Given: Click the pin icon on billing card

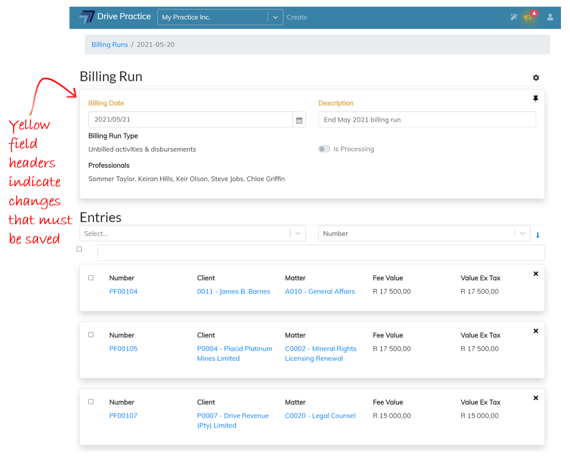Looking at the screenshot, I should coord(535,99).
